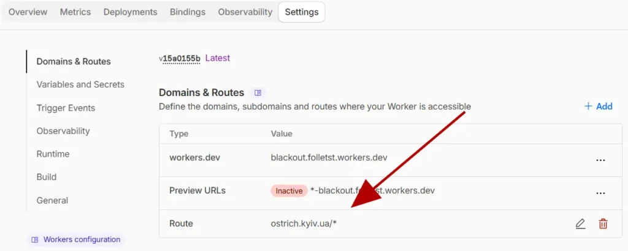The height and width of the screenshot is (251, 628).
Task: Delete the ostrich.kyiv.ua route via the trash icon
Action: point(603,224)
